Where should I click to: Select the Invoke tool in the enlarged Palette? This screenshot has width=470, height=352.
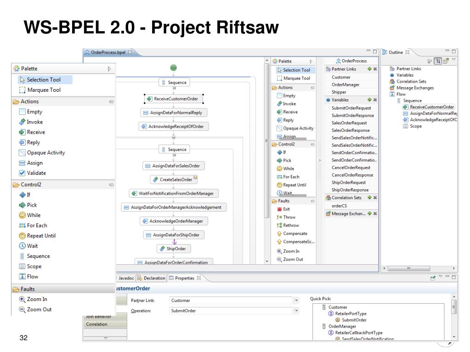(x=31, y=122)
